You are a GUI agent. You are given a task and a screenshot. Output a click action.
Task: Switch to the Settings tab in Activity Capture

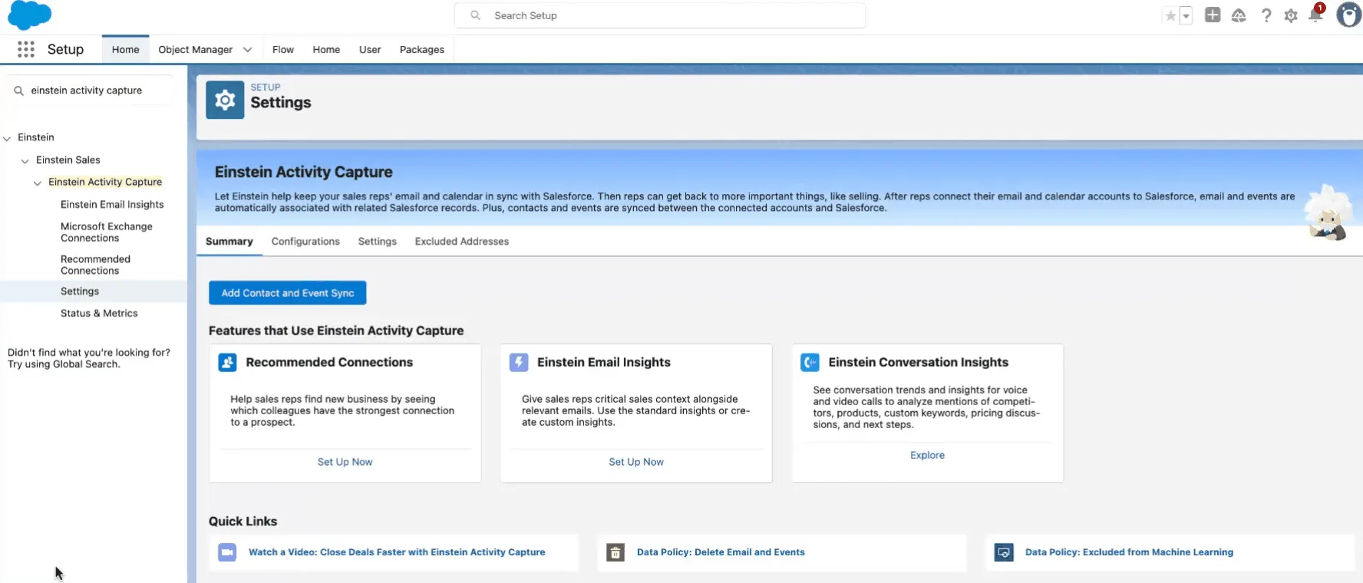pyautogui.click(x=378, y=242)
